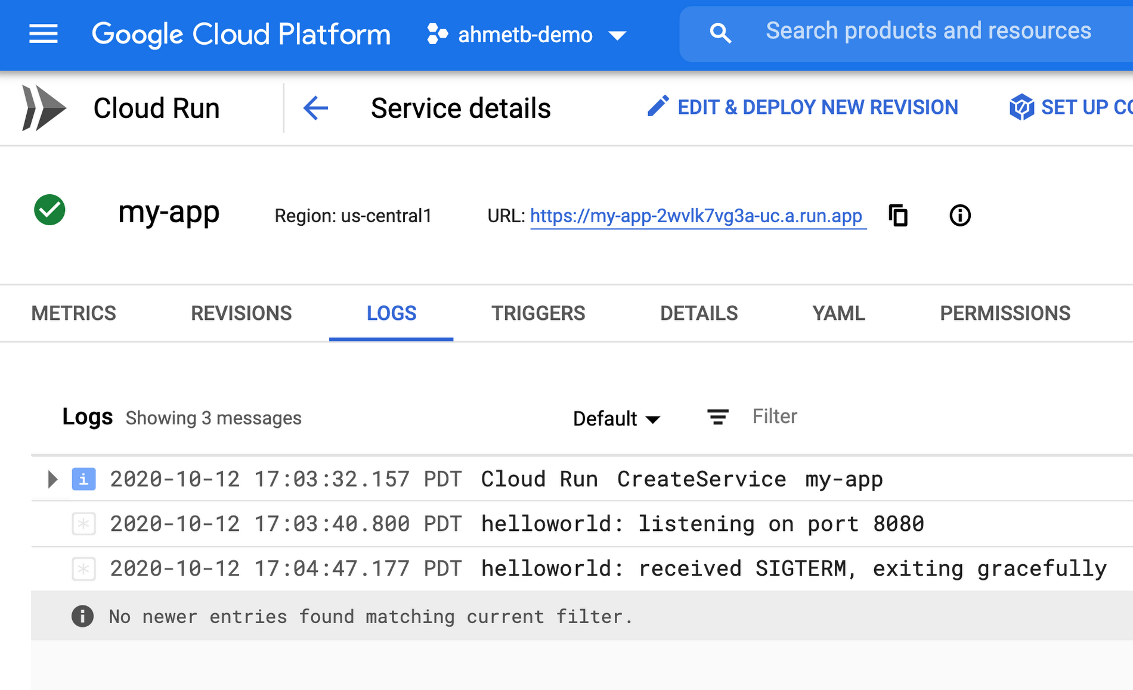Image resolution: width=1133 pixels, height=690 pixels.
Task: Click the Cloud Run product logo icon
Action: (x=44, y=108)
